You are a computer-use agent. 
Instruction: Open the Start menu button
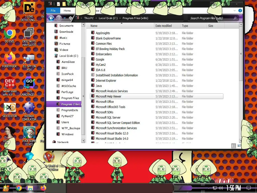[6, 188]
